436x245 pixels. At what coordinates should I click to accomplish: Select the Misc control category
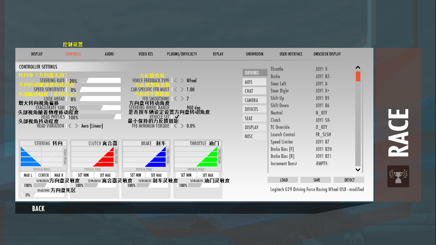254,136
